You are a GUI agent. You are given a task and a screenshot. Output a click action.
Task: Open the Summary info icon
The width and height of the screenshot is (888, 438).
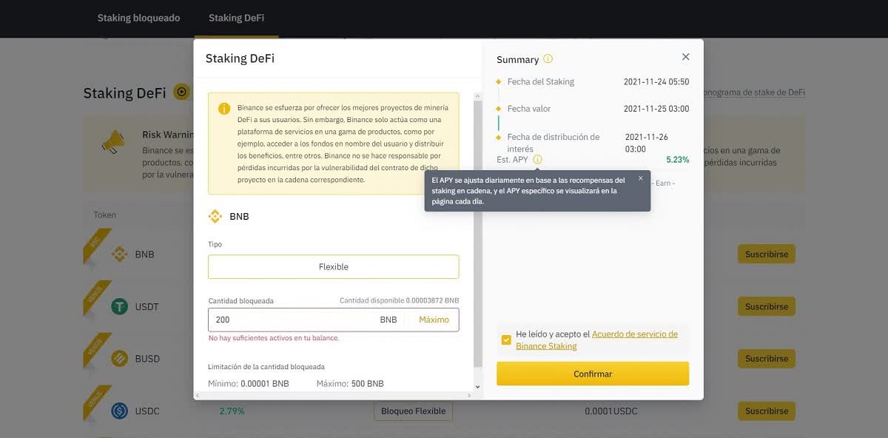pyautogui.click(x=548, y=59)
